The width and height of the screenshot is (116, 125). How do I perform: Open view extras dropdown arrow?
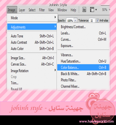pyautogui.click(x=96, y=10)
